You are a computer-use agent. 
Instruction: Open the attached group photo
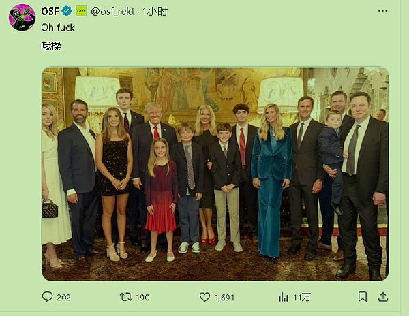[x=215, y=174]
